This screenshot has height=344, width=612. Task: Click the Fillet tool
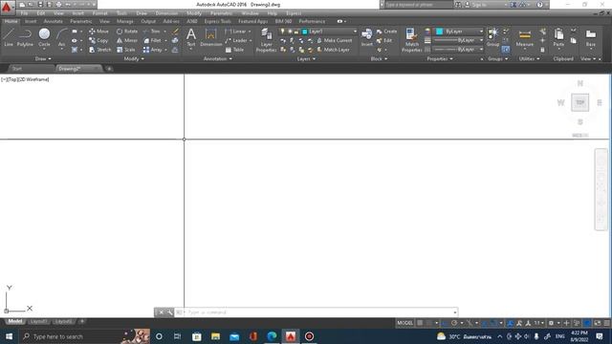point(152,40)
